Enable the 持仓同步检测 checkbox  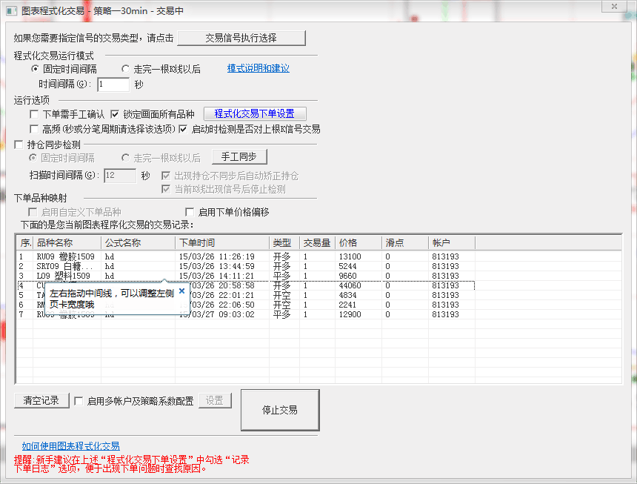(x=20, y=145)
